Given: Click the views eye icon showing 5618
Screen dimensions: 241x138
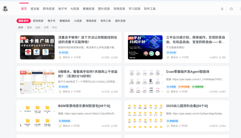Looking at the screenshot, I should click(211, 126).
